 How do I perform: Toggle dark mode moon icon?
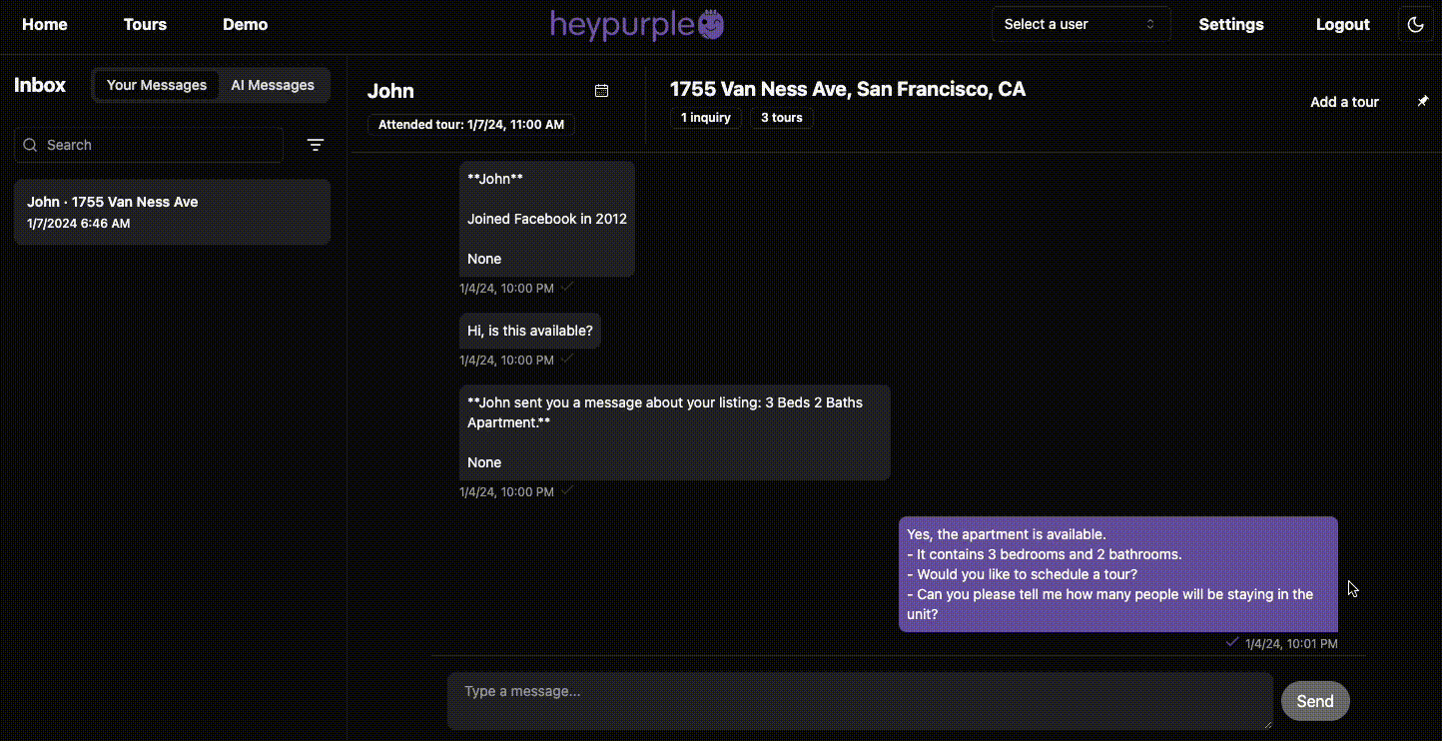tap(1415, 25)
